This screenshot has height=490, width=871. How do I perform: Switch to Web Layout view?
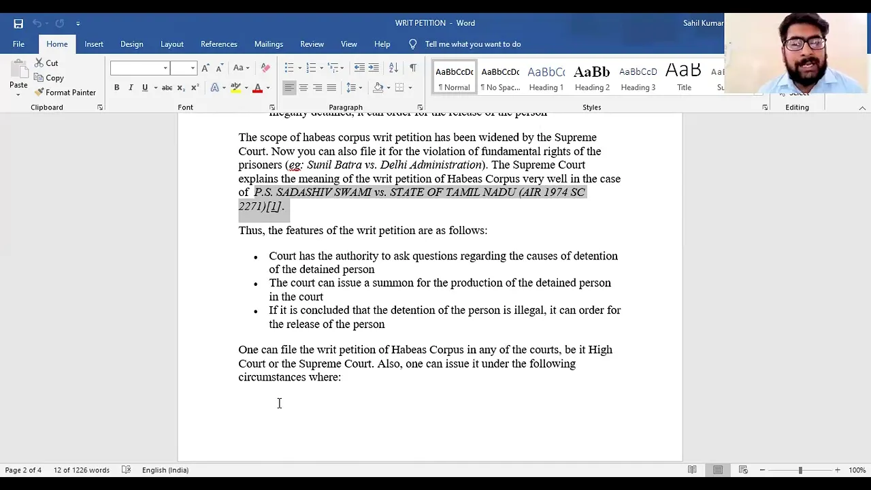(743, 470)
